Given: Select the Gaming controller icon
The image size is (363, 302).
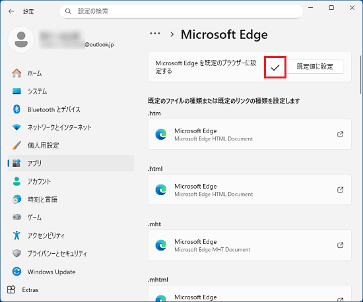Looking at the screenshot, I should point(16,217).
